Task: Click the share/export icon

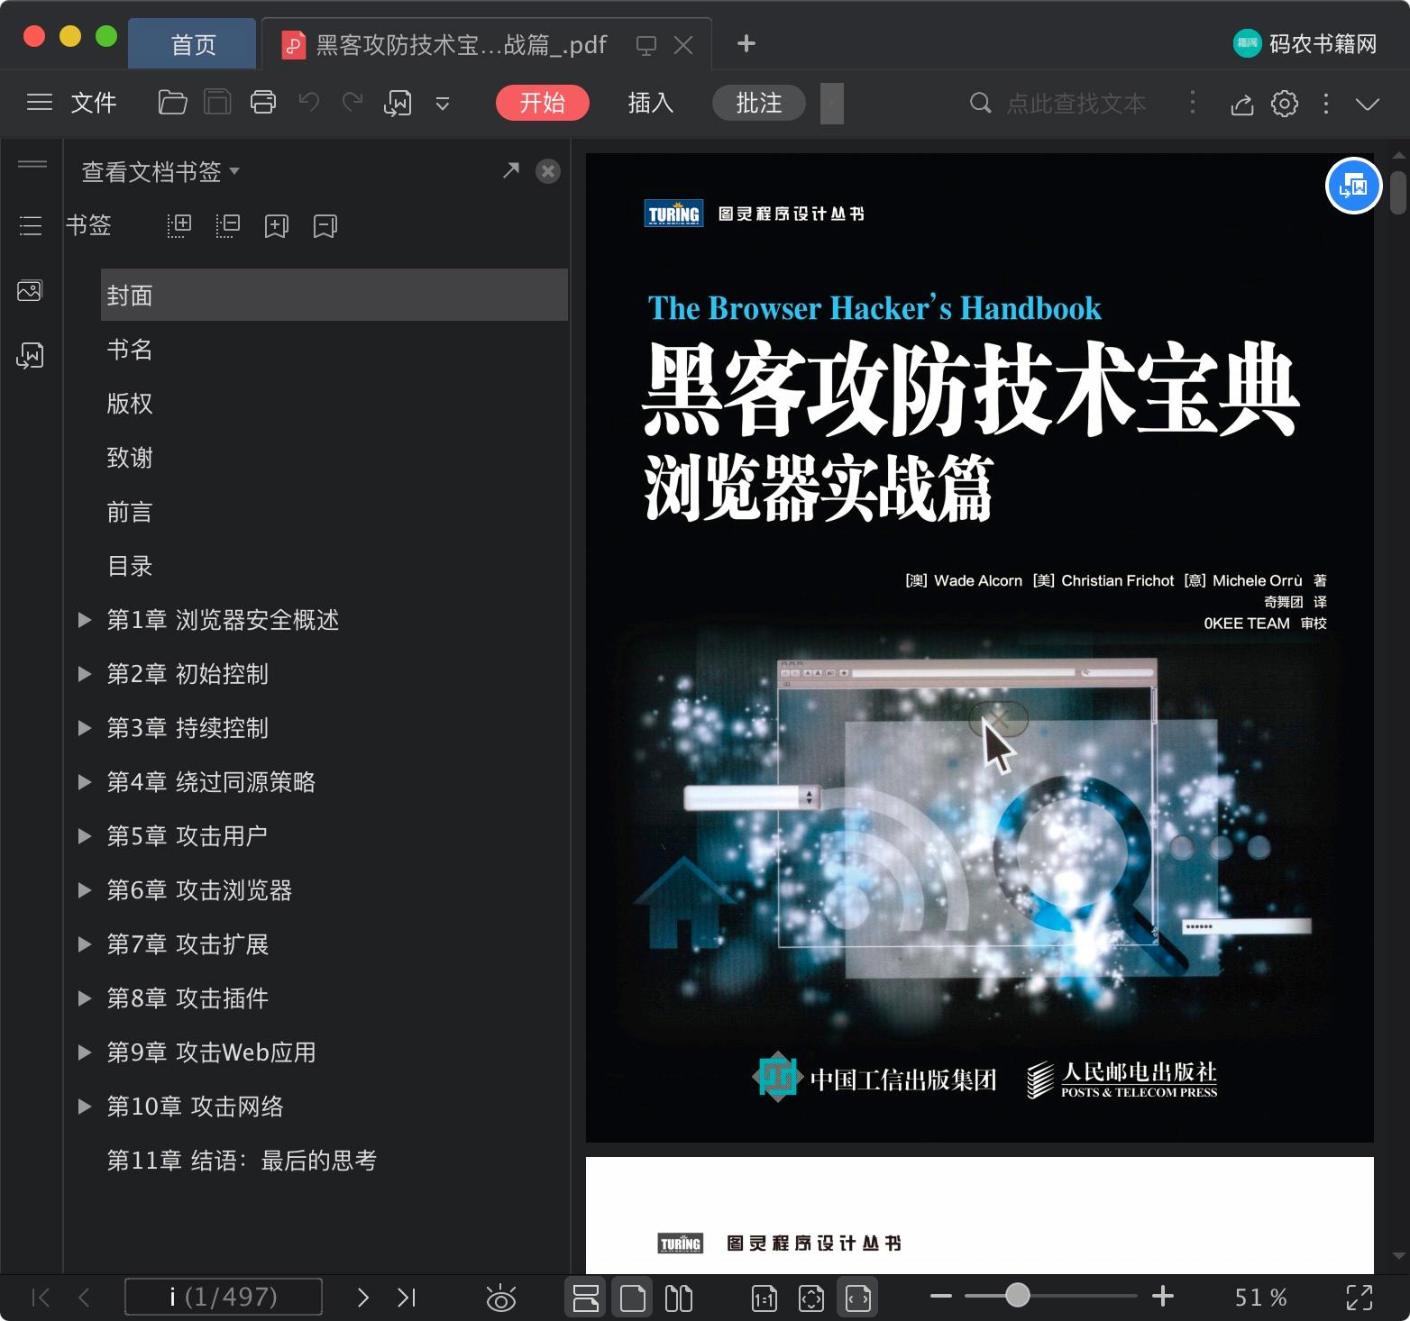Action: 1242,104
